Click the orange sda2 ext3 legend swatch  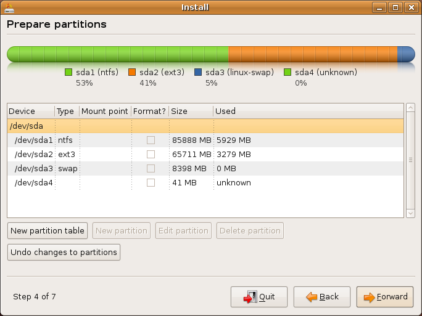(x=132, y=72)
